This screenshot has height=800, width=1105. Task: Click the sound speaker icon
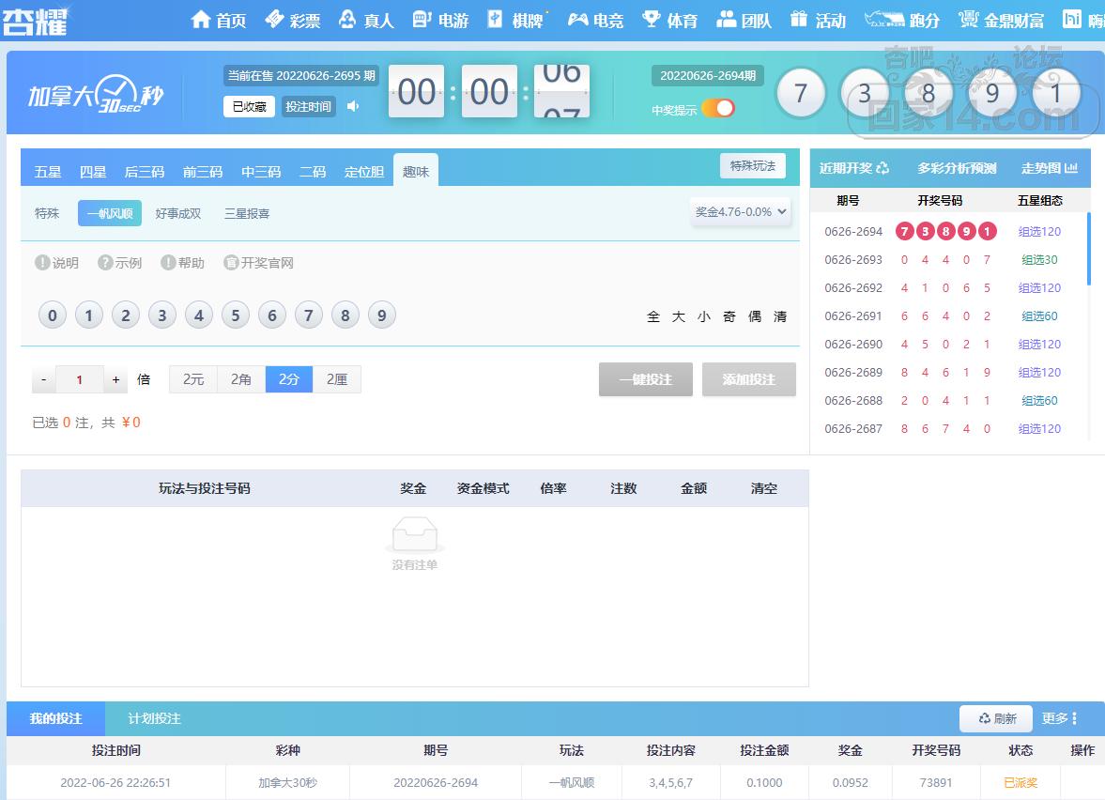click(353, 106)
